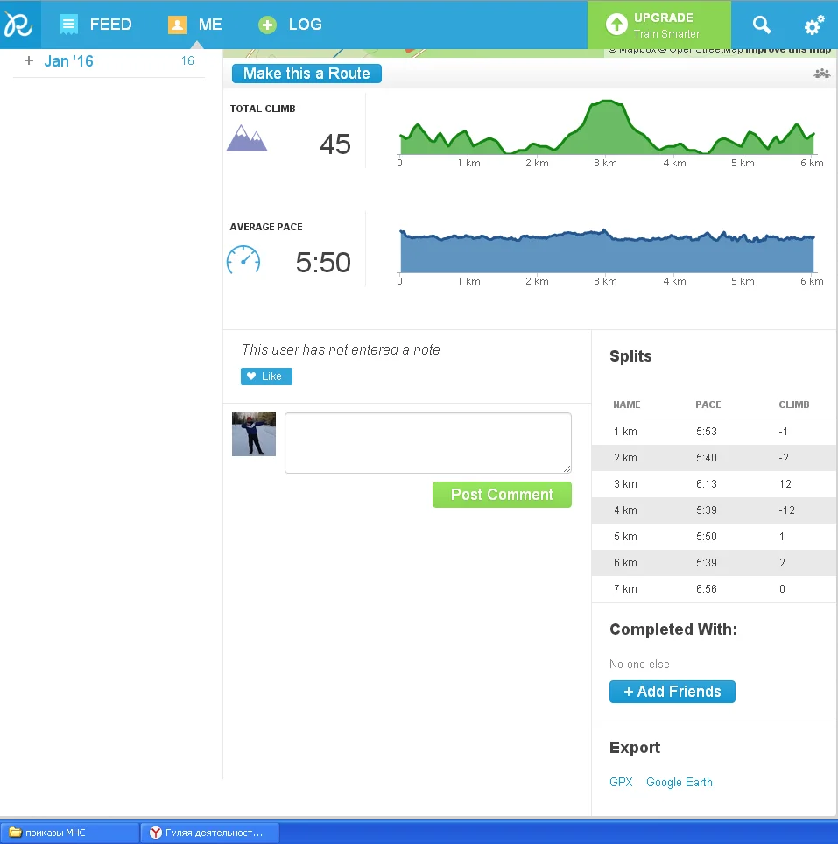Open the search magnifier icon
838x844 pixels.
tap(762, 25)
